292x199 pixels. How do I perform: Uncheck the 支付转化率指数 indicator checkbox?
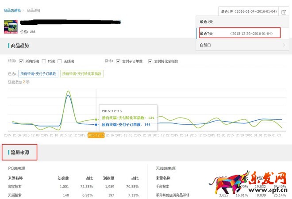point(150,61)
